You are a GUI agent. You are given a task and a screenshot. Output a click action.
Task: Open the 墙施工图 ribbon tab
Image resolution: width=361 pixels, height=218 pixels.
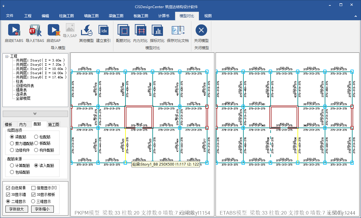(91, 16)
